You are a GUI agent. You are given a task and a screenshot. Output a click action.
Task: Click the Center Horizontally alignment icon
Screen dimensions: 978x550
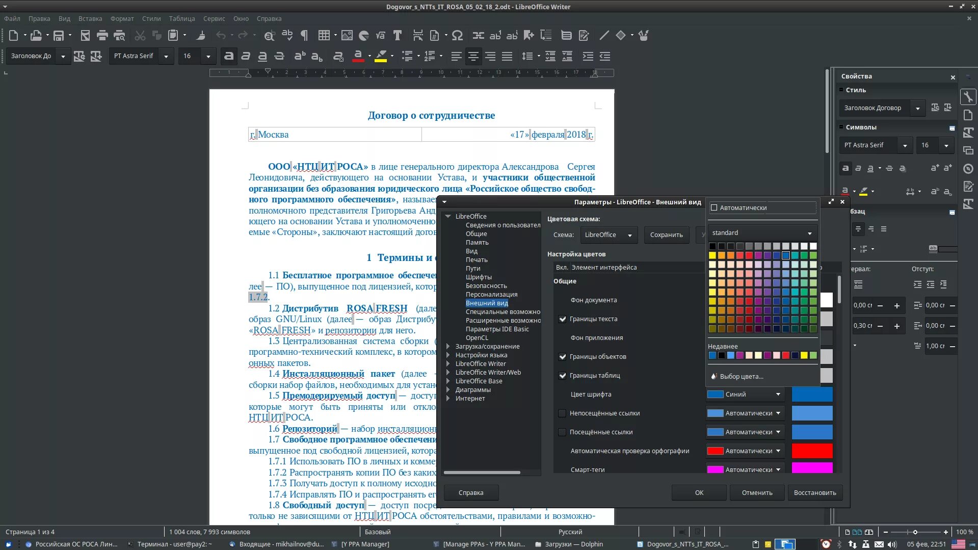473,56
